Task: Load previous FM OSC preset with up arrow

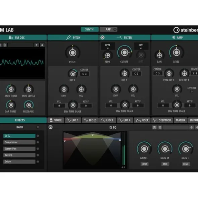Action: [37, 45]
